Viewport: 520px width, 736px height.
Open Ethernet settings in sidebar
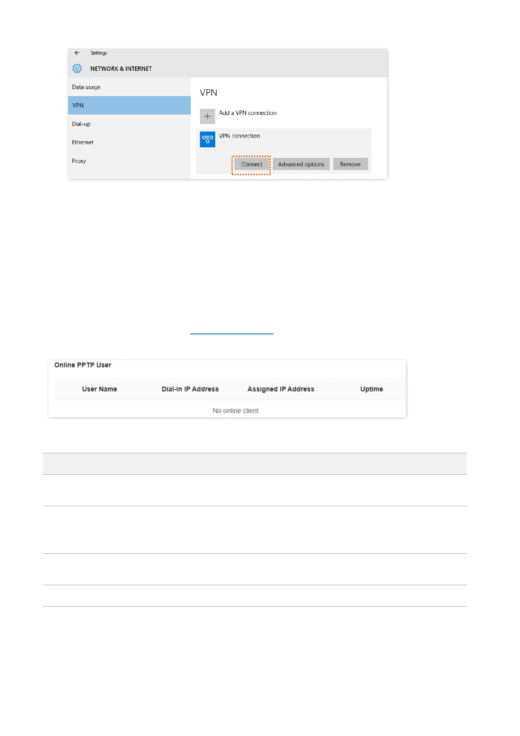83,142
